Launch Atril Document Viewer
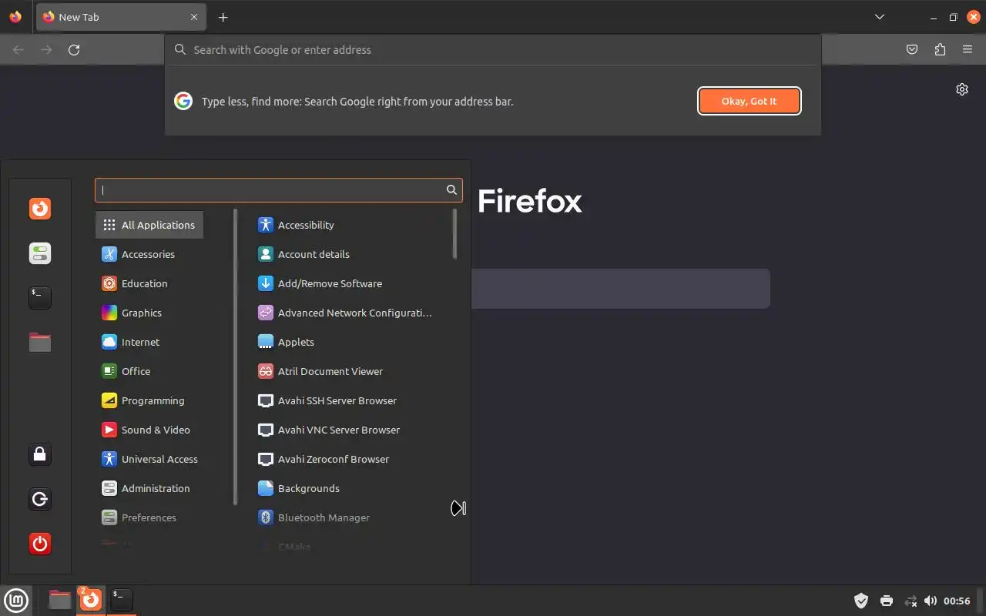Image resolution: width=986 pixels, height=616 pixels. (320, 371)
